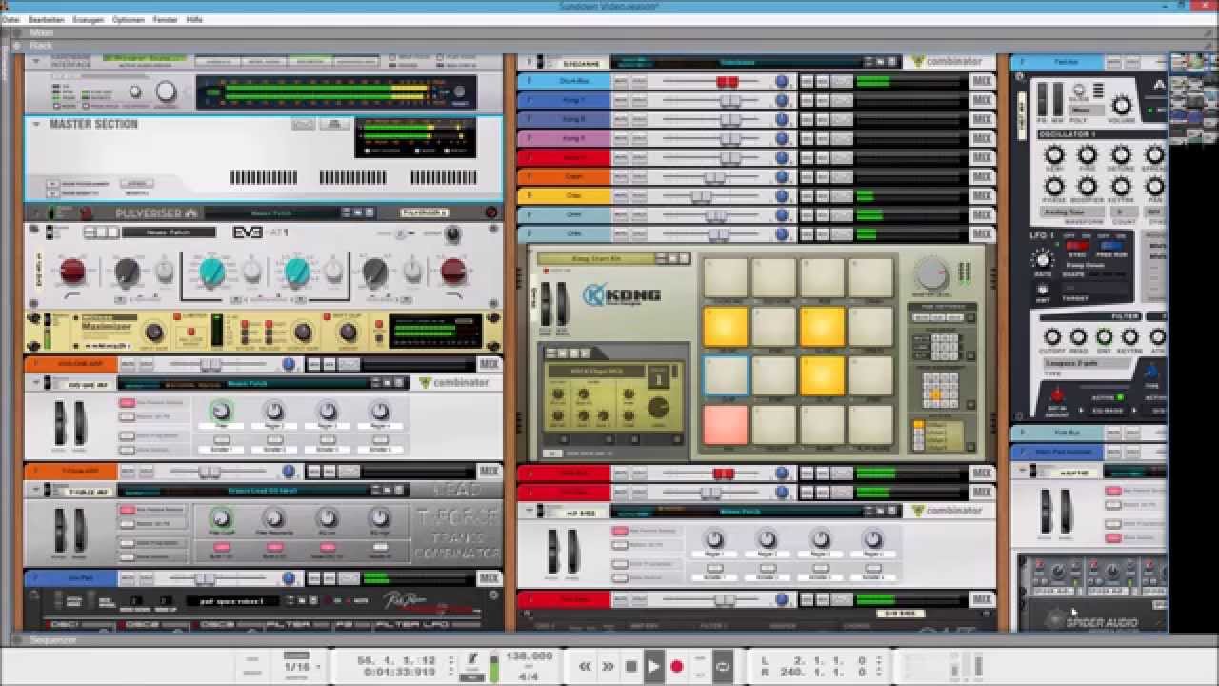Click the Oscillator 1 Semi knob
Image resolution: width=1219 pixels, height=686 pixels.
[x=1054, y=155]
